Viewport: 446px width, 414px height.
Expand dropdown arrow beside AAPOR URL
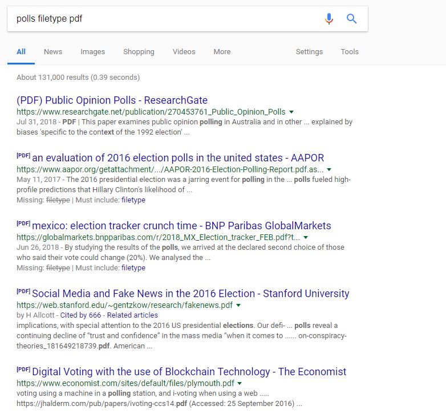(329, 170)
